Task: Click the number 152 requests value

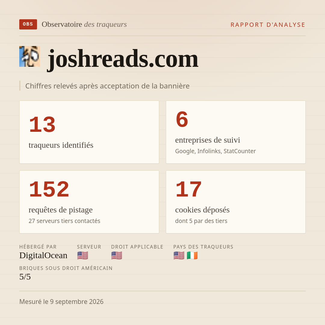Action: coord(49,189)
